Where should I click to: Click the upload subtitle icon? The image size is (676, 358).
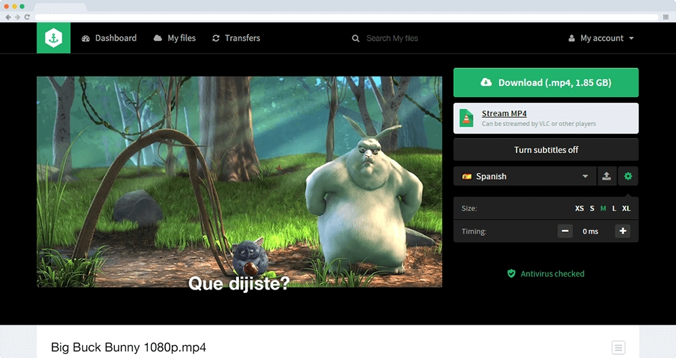pos(607,176)
